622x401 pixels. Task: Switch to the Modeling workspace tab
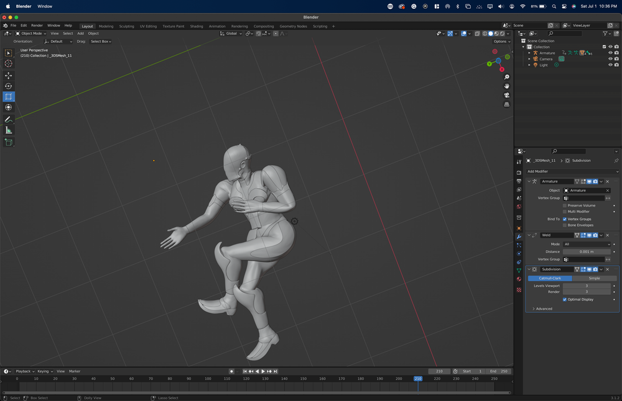tap(106, 26)
